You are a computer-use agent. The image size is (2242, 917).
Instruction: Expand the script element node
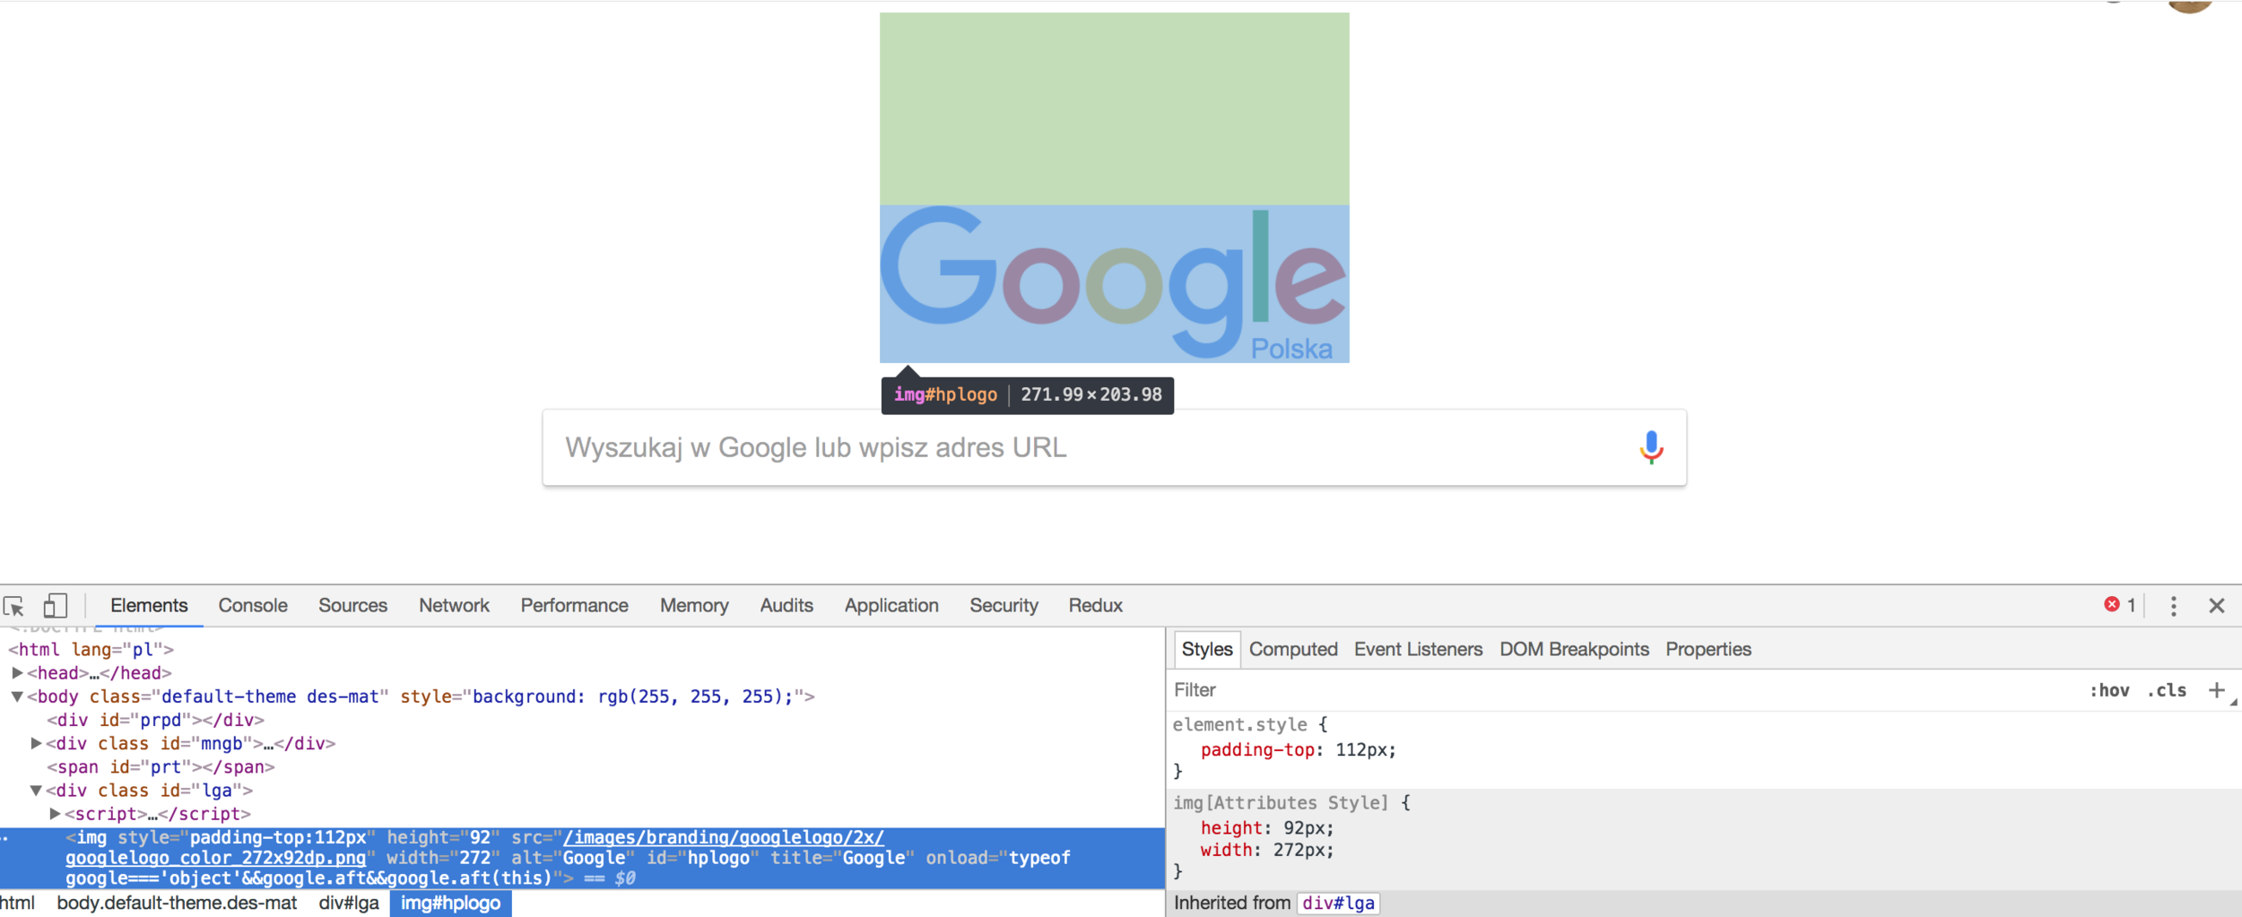tap(55, 814)
